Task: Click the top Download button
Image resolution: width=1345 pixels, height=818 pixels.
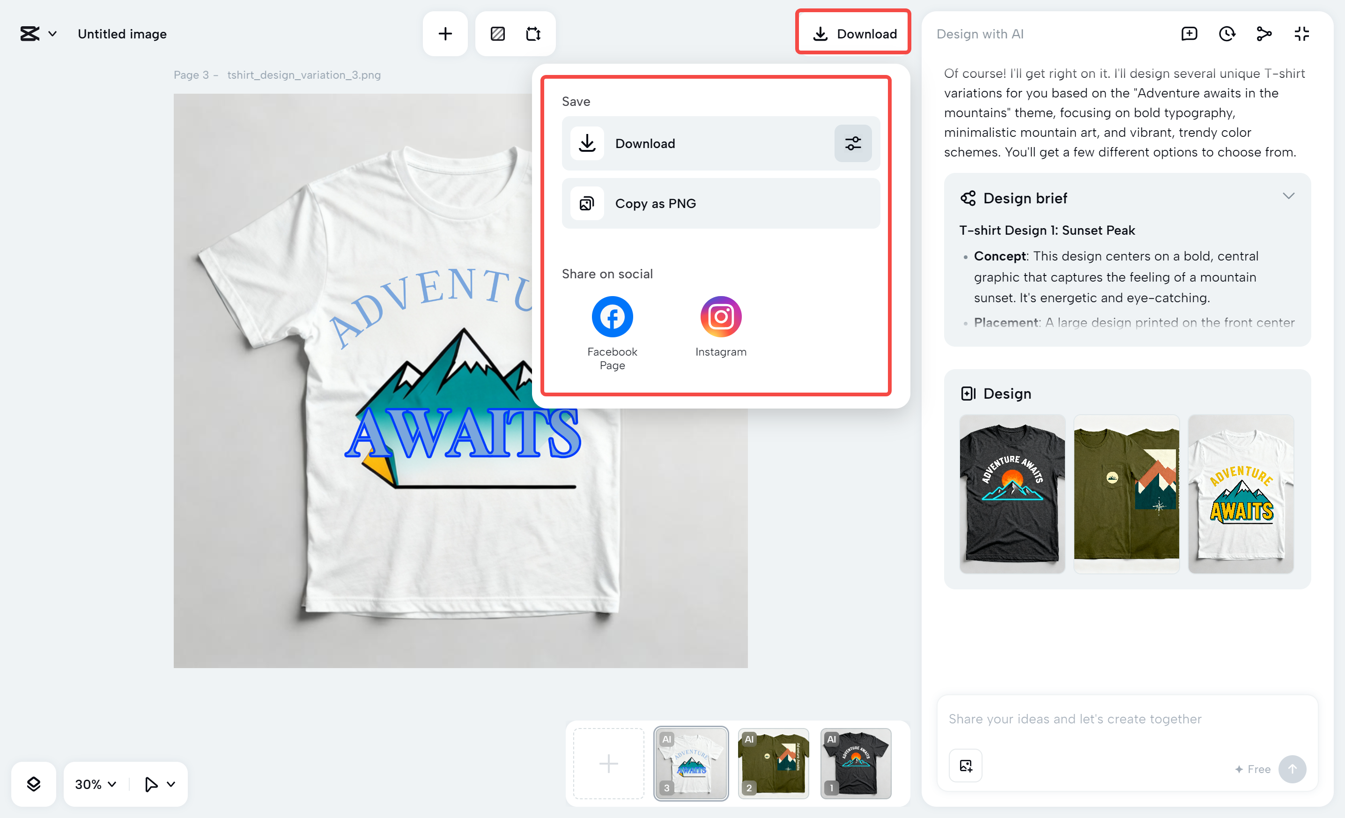Action: tap(853, 34)
